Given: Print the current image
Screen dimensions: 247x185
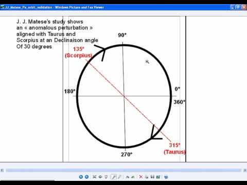Looking at the screenshot, I should click(147, 177).
